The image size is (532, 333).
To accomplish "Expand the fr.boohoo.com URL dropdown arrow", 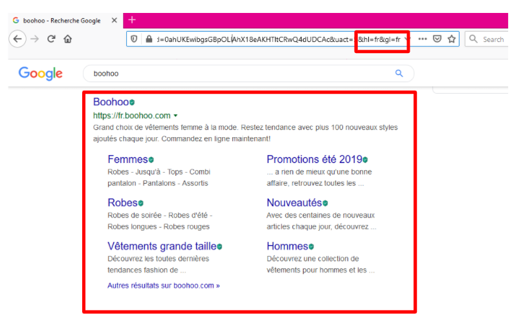I will coord(175,116).
